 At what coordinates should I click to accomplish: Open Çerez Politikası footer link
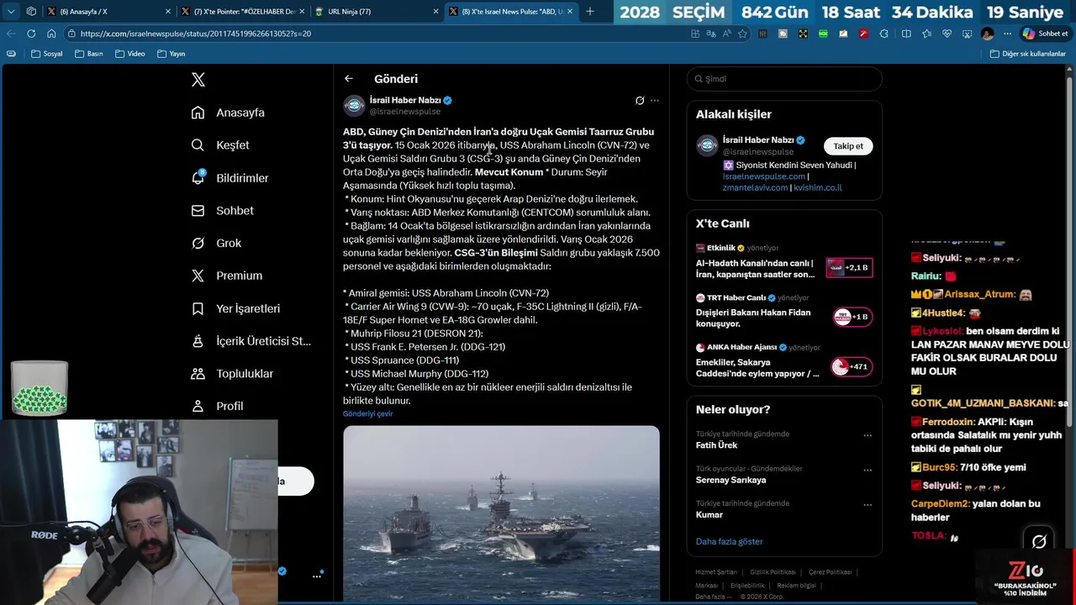click(830, 572)
